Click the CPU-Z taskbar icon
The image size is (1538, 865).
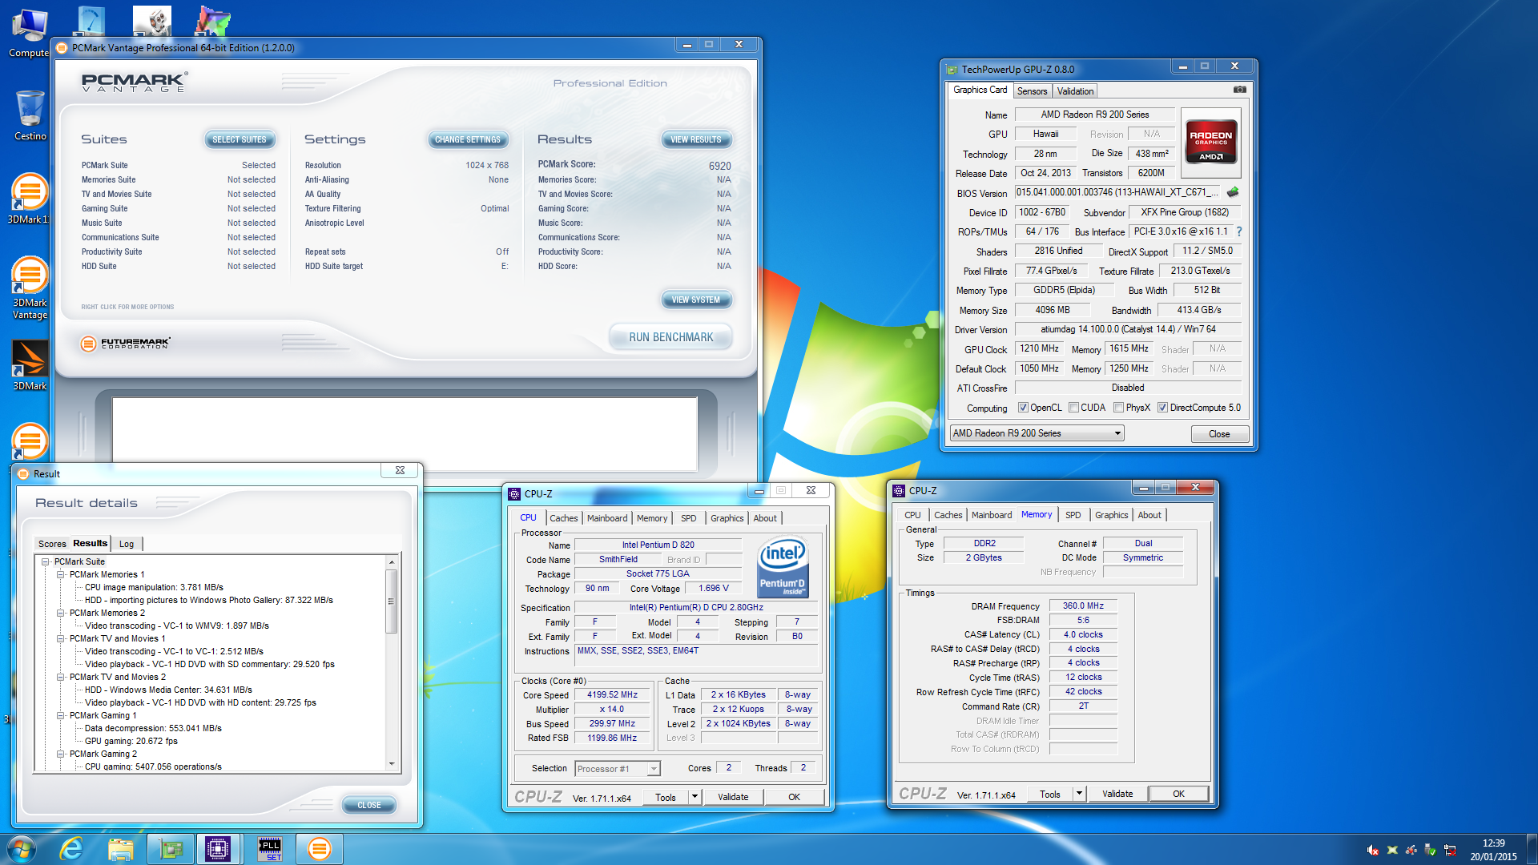217,849
